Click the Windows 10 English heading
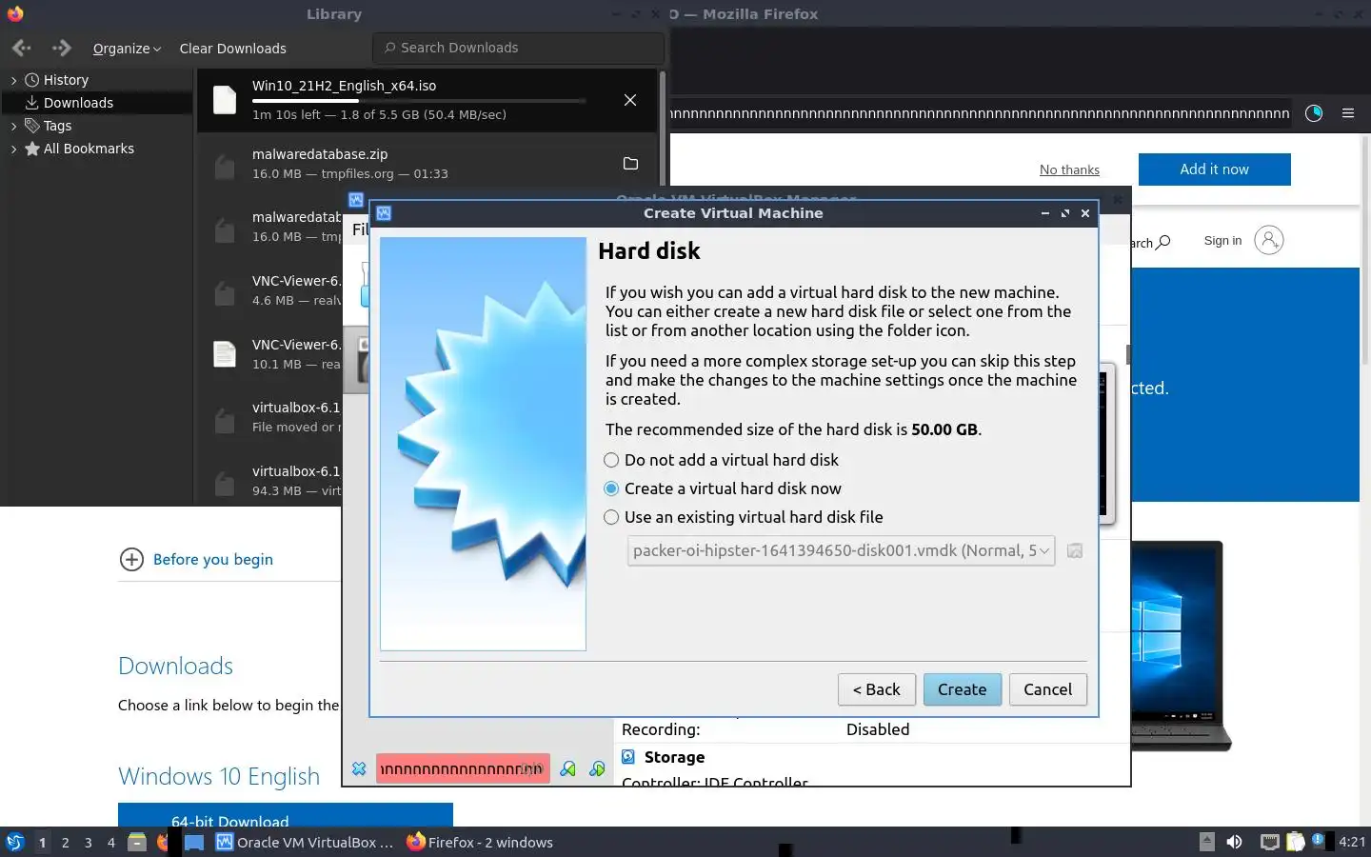The image size is (1371, 857). (x=219, y=776)
